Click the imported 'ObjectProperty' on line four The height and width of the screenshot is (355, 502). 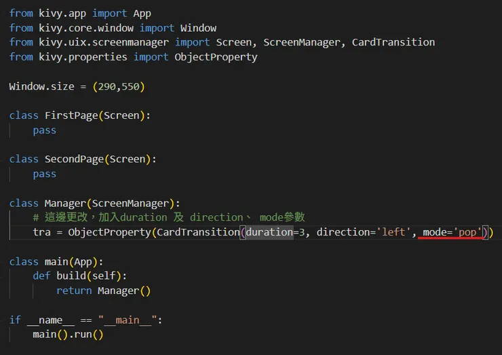tap(216, 57)
